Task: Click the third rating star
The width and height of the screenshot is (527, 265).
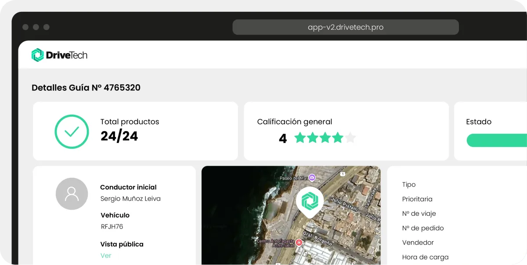Action: pos(325,138)
